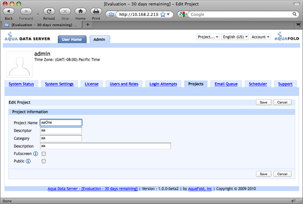The image size is (303, 204).
Task: Click the Public info icon
Action: pyautogui.click(x=28, y=161)
